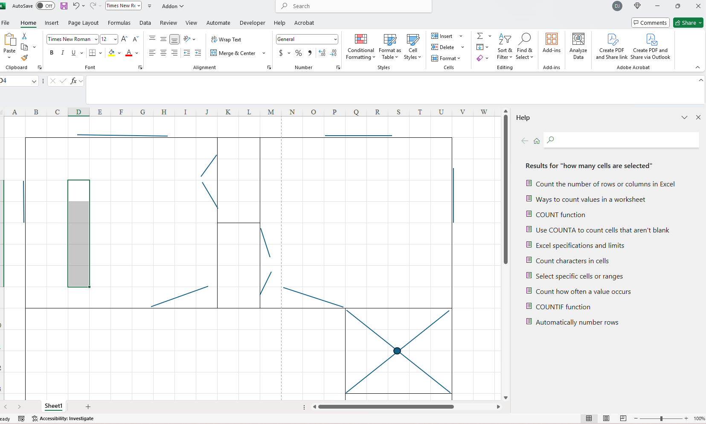Open the Borders dropdown arrow

tap(100, 53)
